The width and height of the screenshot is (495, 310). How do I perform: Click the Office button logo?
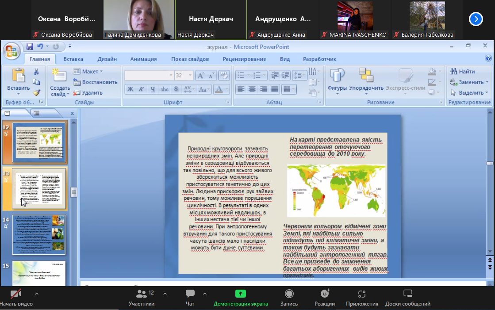tap(11, 50)
